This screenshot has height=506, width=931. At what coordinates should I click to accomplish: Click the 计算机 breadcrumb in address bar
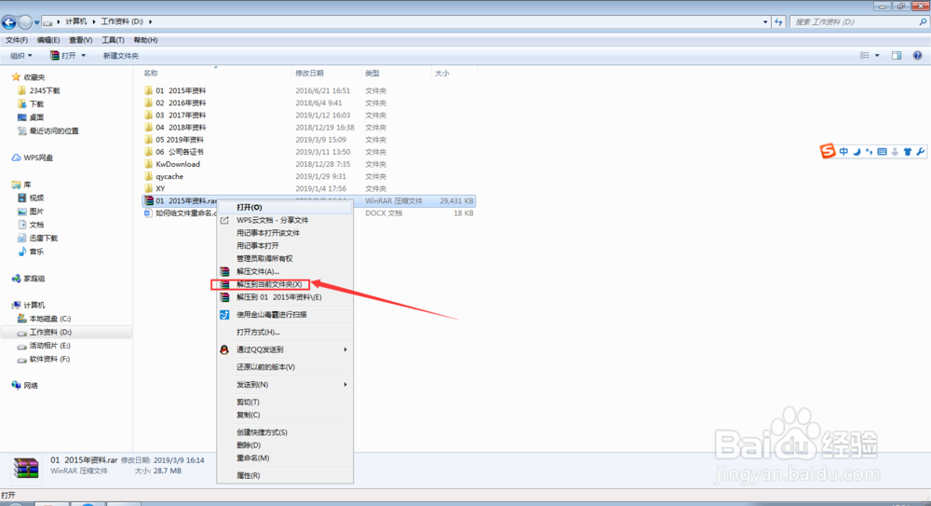pos(76,22)
